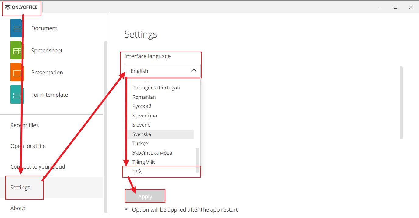Viewport: 419px width, 218px height.
Task: Click the ONLYOFFICE logo tab
Action: coord(21,7)
